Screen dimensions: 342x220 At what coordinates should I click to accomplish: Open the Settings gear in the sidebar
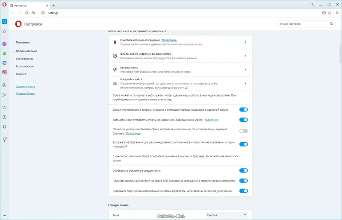4,127
